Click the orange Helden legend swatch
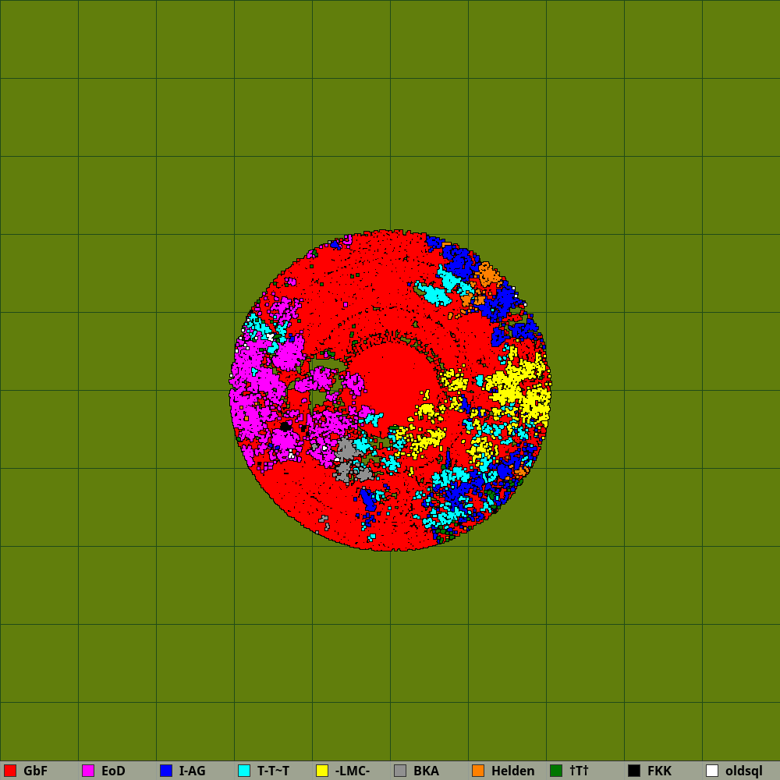Viewport: 780px width, 780px height. pyautogui.click(x=478, y=771)
